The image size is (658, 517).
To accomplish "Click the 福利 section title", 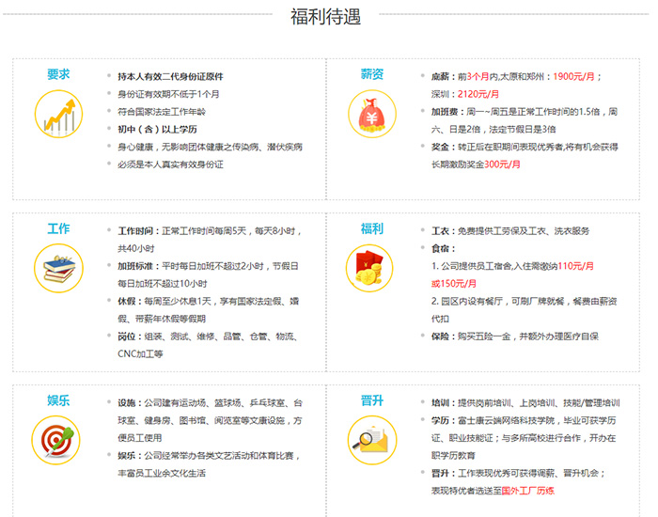I will coord(372,228).
